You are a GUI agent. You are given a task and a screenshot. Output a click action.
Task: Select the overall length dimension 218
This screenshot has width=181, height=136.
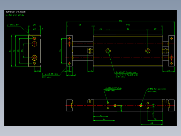tap(120, 21)
